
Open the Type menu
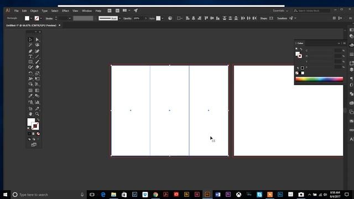pyautogui.click(x=44, y=11)
